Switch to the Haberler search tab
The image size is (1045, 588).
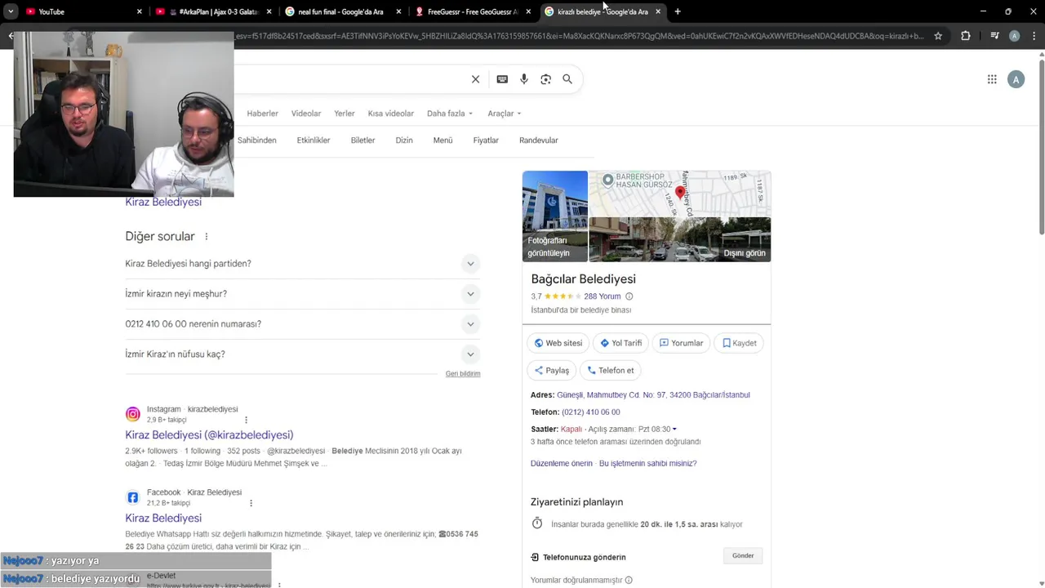pos(263,114)
